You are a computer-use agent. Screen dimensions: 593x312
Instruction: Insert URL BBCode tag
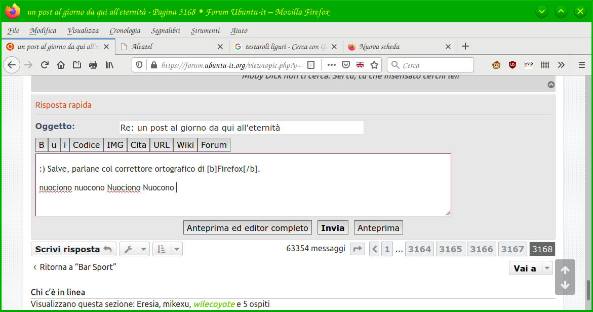[162, 145]
